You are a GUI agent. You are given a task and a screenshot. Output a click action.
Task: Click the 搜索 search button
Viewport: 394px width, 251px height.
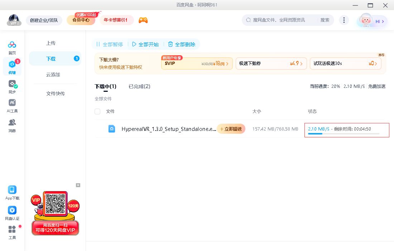click(x=325, y=20)
